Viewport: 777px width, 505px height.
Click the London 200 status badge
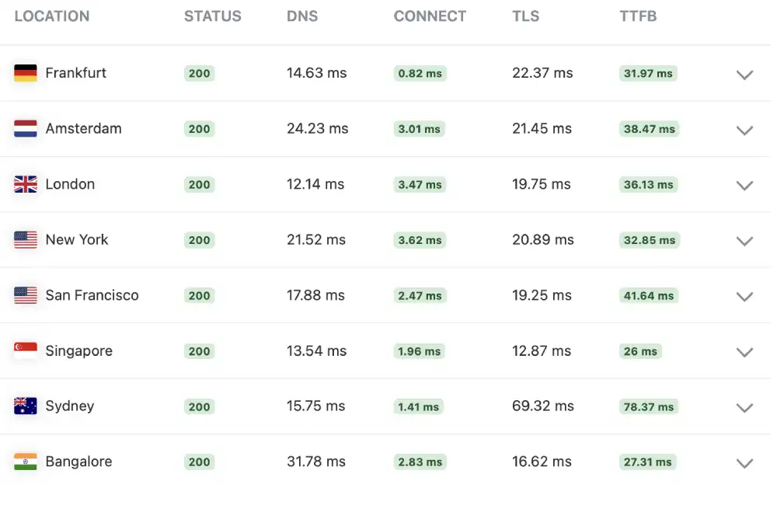[199, 185]
